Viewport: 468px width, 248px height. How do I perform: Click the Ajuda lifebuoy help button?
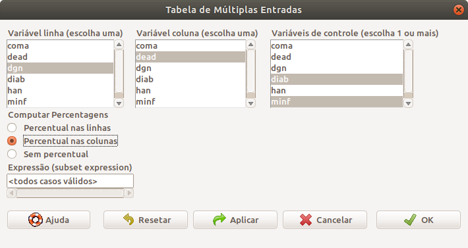pos(49,220)
